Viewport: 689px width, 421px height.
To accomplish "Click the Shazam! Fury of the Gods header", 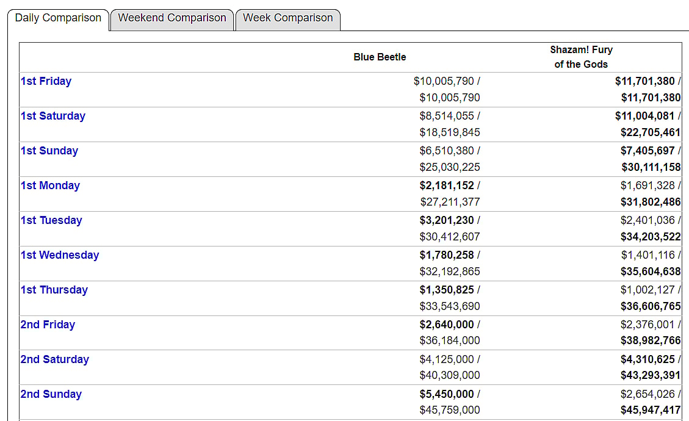I will pyautogui.click(x=581, y=57).
